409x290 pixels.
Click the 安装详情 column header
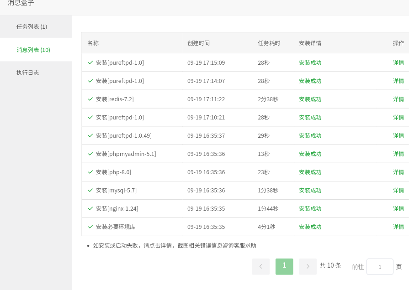[x=310, y=43]
